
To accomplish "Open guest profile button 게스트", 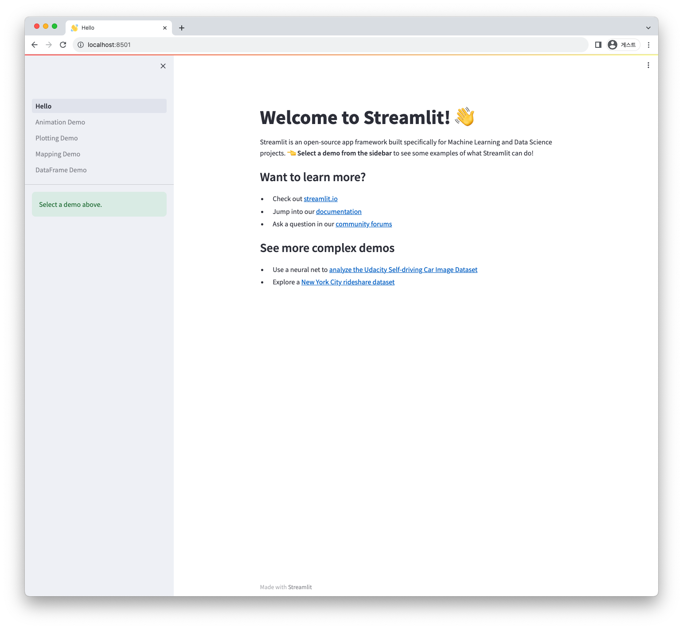I will click(x=623, y=45).
